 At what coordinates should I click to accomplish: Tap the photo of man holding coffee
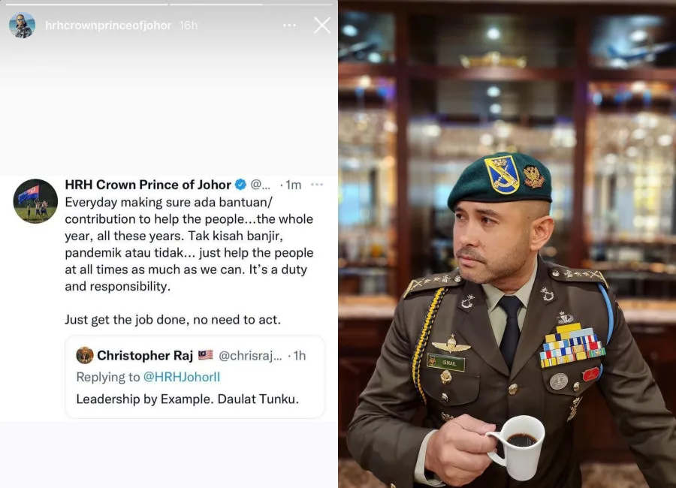507,244
